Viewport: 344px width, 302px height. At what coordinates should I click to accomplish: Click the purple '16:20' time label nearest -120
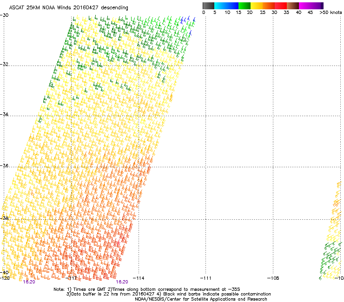29,282
